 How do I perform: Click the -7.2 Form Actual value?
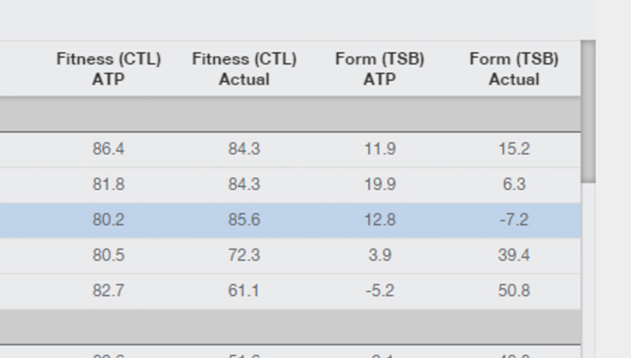click(x=515, y=219)
